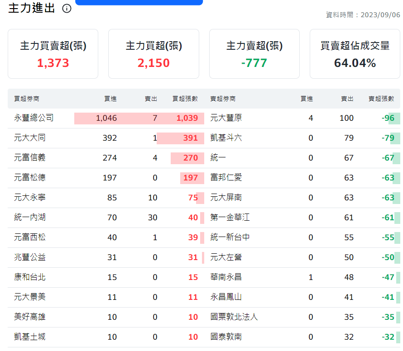Click the 買超張數 column header
Screen dimensions: 403x351
(185, 99)
